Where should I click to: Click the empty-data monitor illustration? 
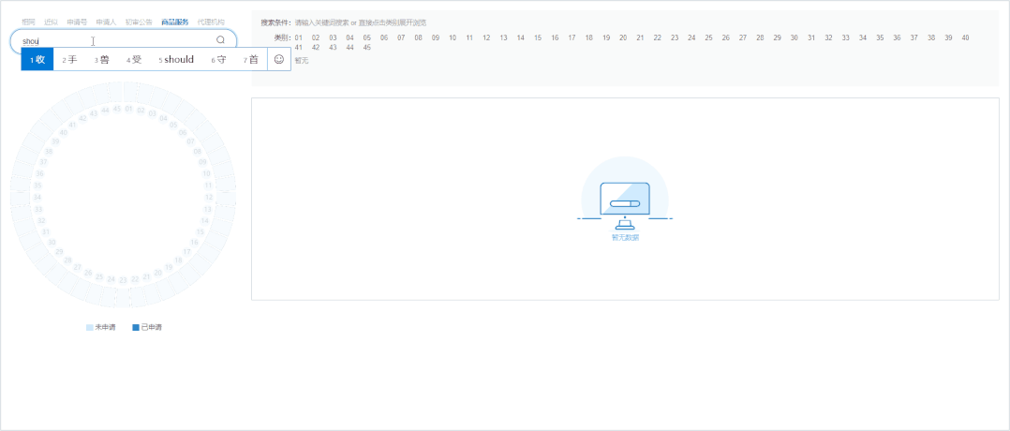[625, 199]
